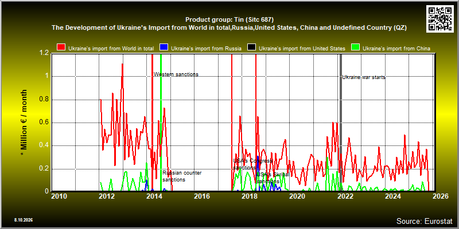Click the 2016 x-axis label
The image size is (459, 229).
pos(202,196)
